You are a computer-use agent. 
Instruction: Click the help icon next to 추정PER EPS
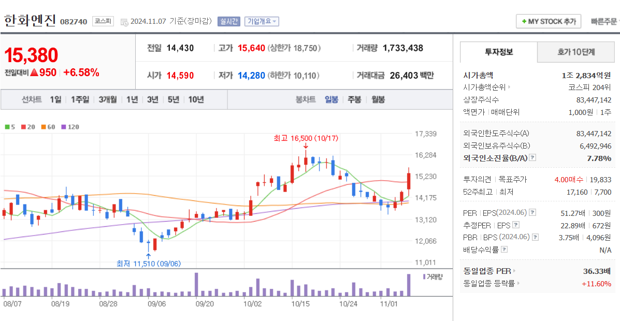[516, 225]
